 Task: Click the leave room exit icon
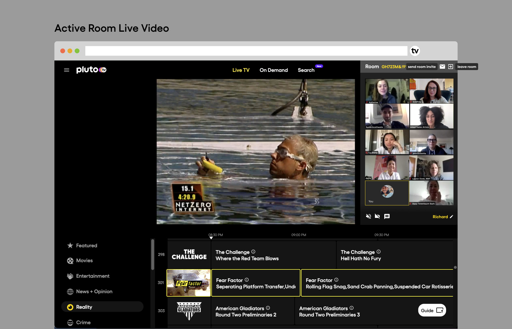click(x=450, y=67)
